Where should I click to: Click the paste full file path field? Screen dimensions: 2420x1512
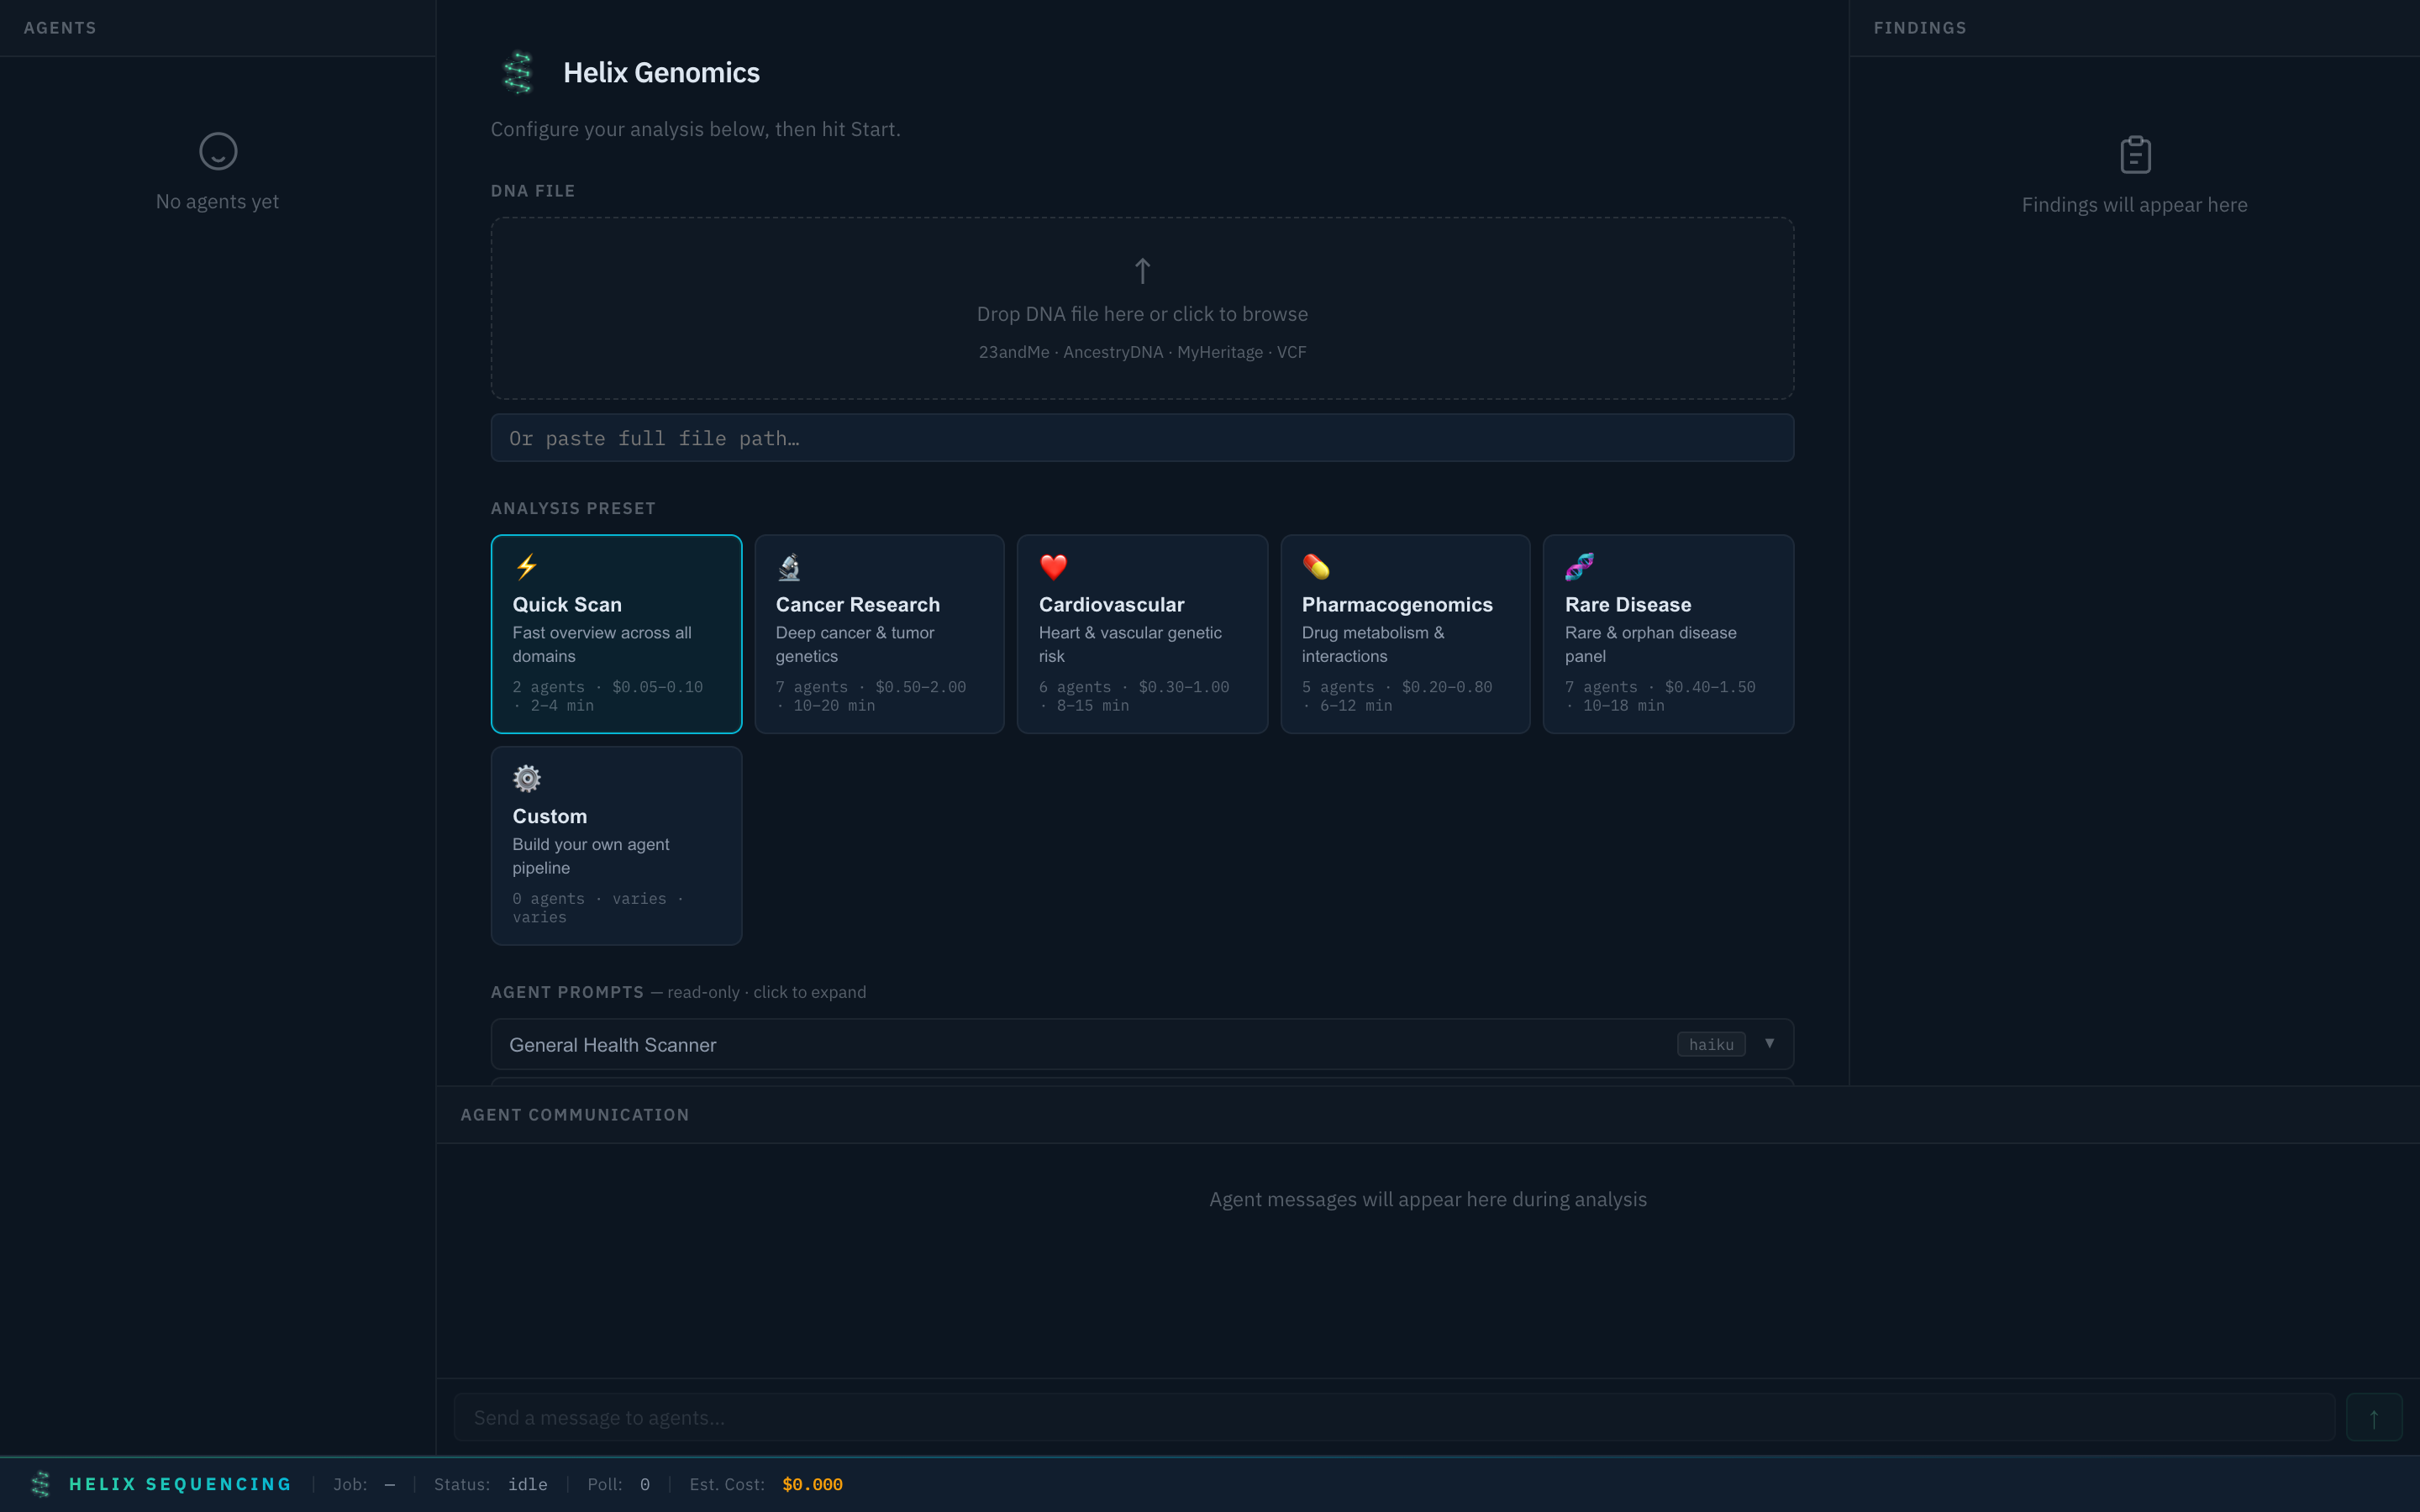(x=1141, y=437)
